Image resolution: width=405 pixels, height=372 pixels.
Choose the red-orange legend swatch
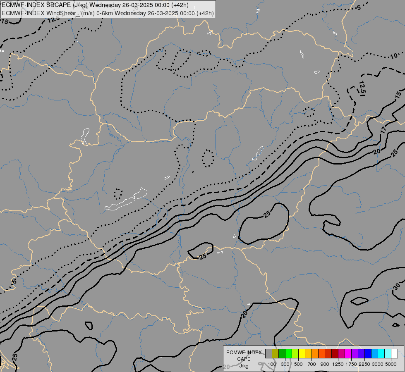321,353
